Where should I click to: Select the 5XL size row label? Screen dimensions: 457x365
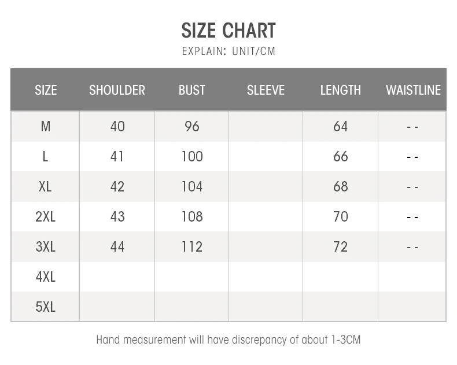[x=46, y=307]
